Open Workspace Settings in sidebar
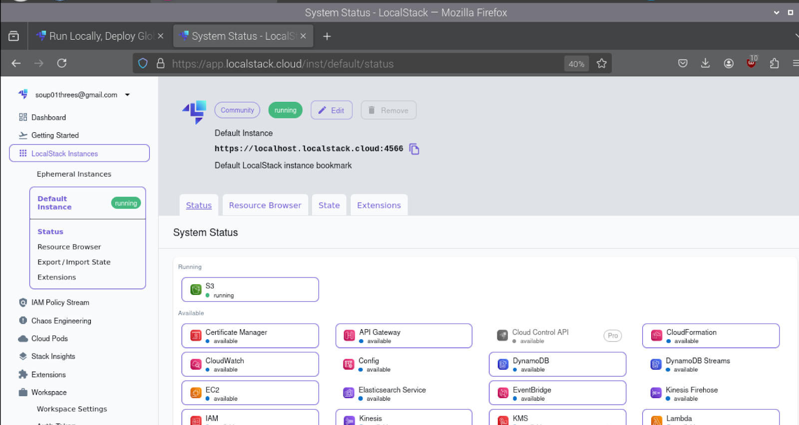Screen dimensions: 799x425 point(72,409)
